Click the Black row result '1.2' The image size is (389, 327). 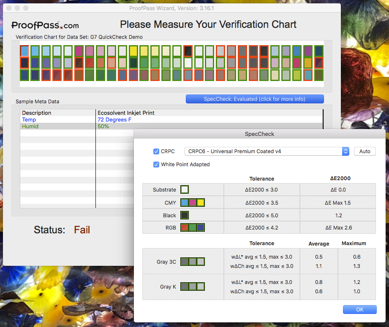point(338,216)
